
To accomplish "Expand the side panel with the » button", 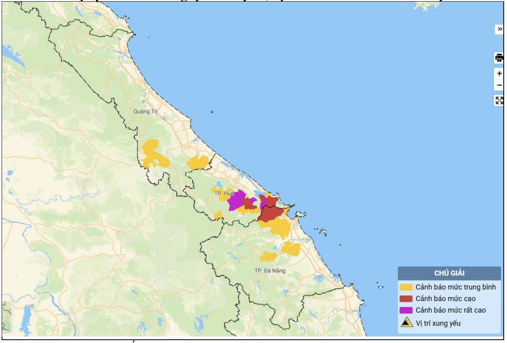I will 499,29.
